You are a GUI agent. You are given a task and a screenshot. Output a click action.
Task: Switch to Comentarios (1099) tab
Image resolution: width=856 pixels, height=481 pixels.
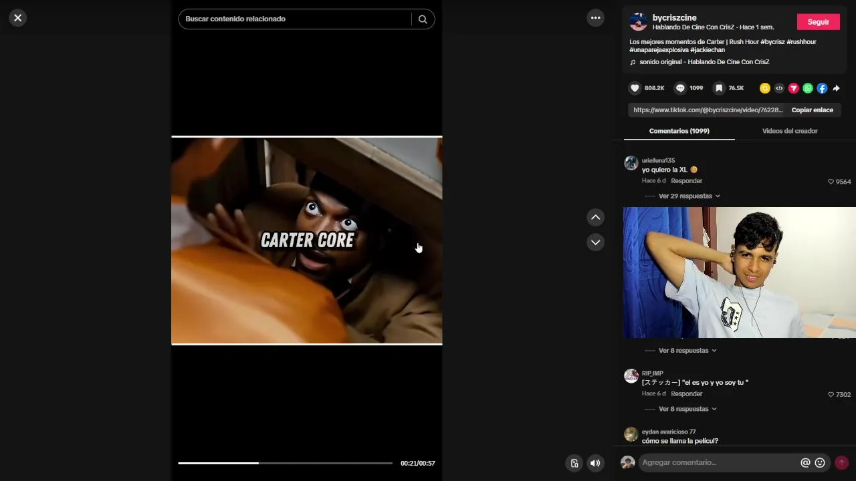point(679,131)
